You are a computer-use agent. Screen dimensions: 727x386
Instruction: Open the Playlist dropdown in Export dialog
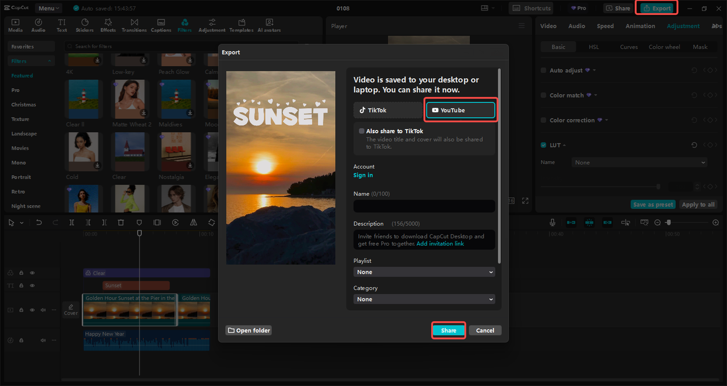424,272
